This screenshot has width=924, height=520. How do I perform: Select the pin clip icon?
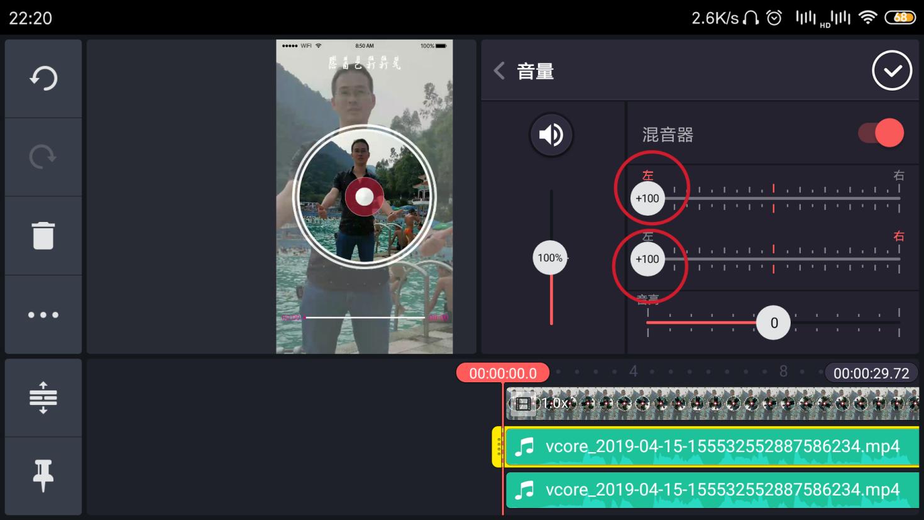pyautogui.click(x=43, y=476)
